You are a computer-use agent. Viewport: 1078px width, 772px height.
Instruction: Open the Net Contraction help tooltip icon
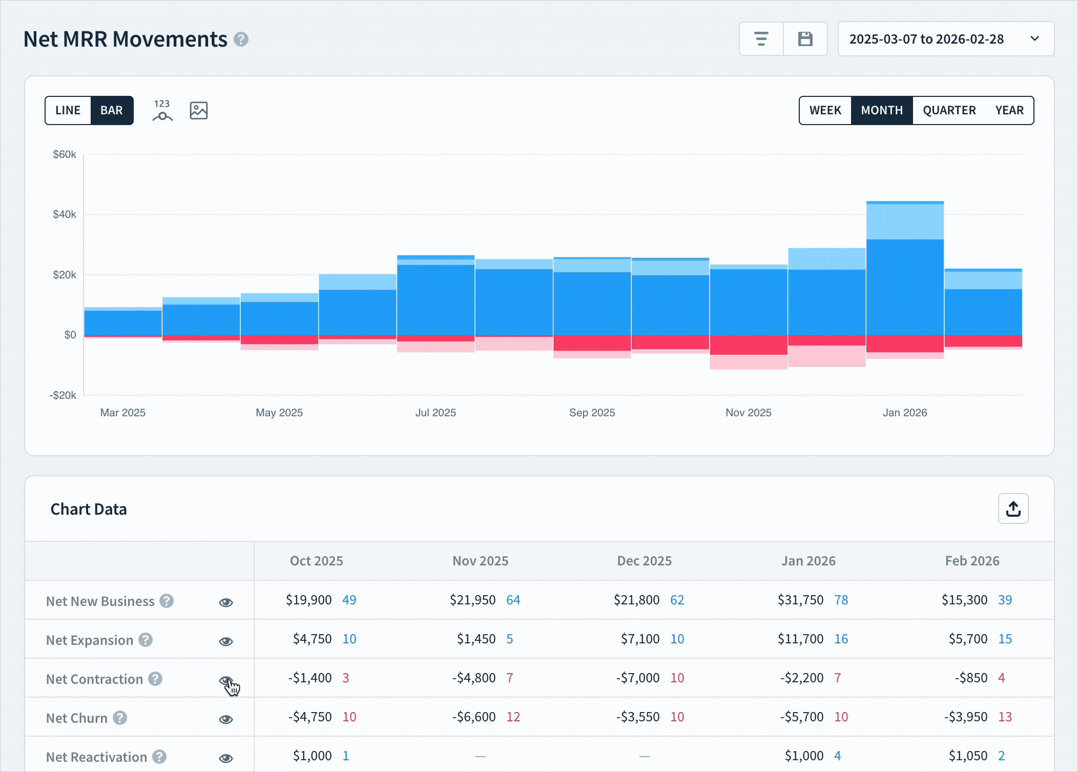pos(155,679)
